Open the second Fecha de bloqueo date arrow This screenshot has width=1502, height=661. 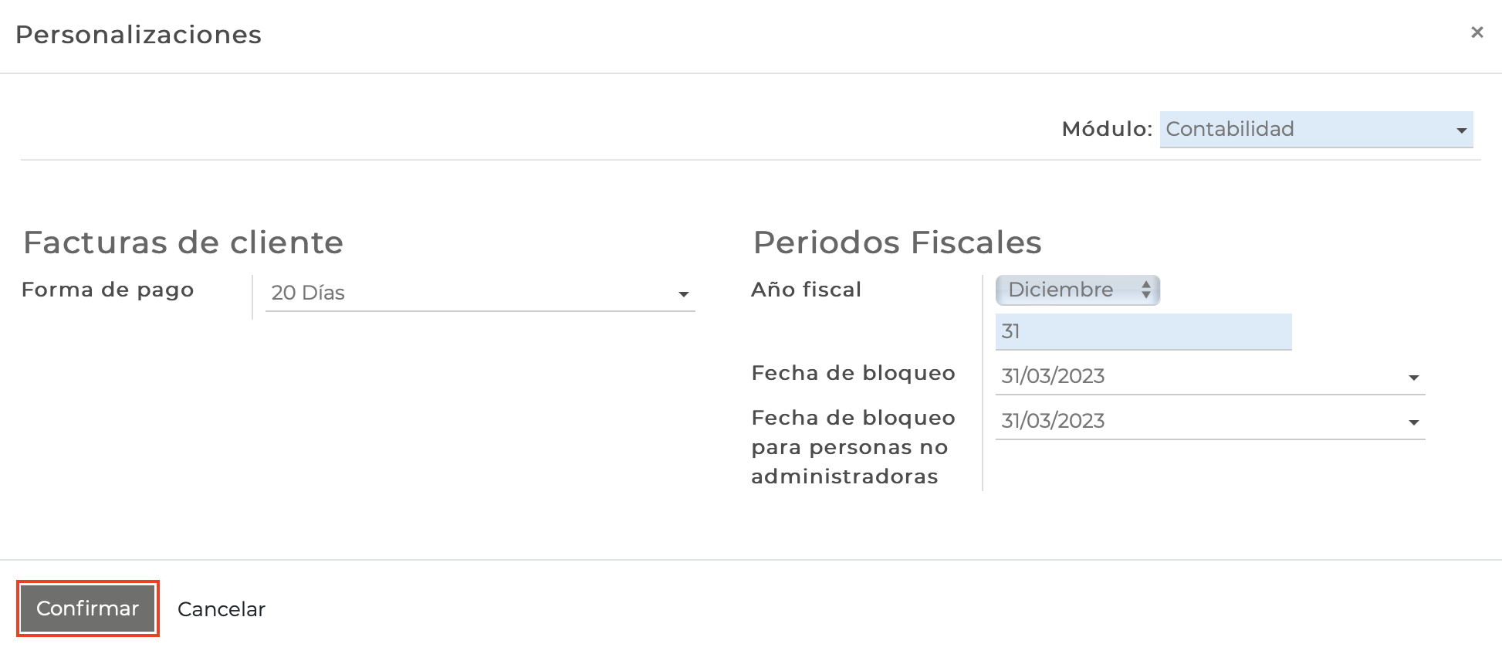(1413, 422)
